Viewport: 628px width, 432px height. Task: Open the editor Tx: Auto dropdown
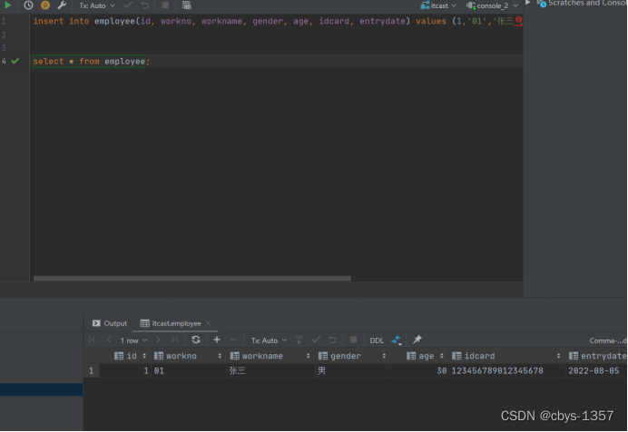pyautogui.click(x=97, y=5)
